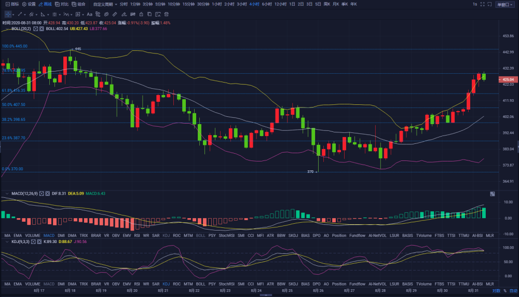Pick the Aa text annotation tool
519x297 pixels.
coord(89,14)
